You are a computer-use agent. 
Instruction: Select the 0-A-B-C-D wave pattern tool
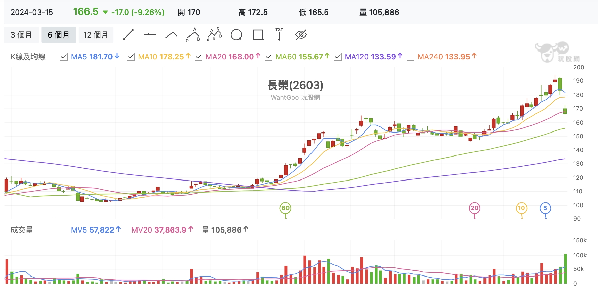pos(215,34)
